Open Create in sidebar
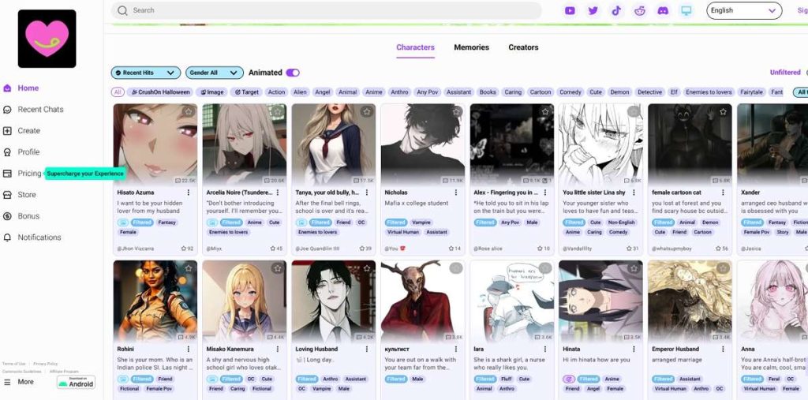Image resolution: width=808 pixels, height=400 pixels. [21, 131]
